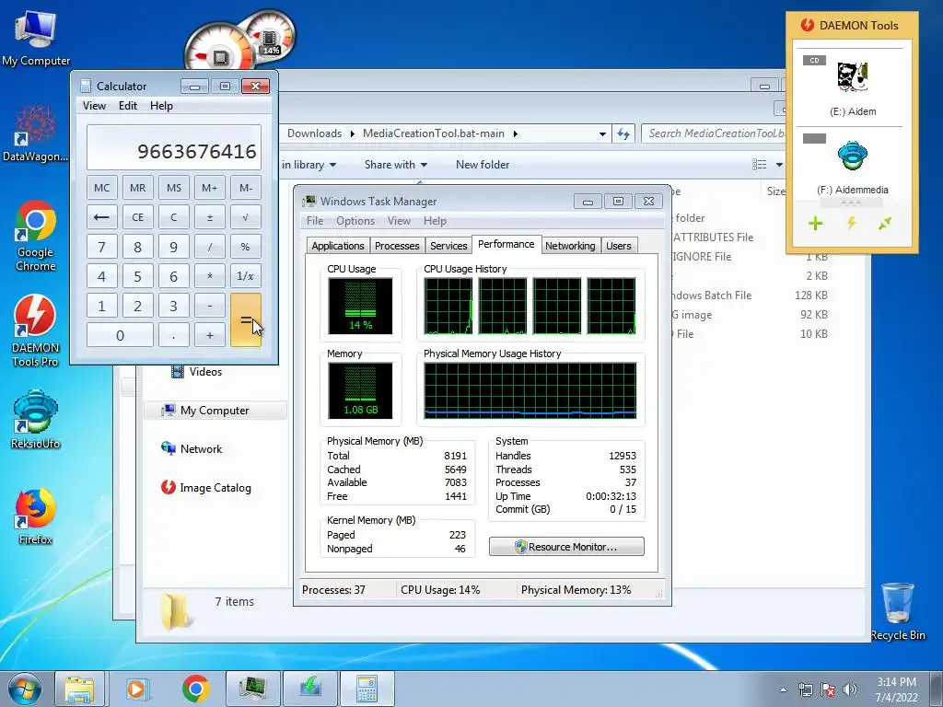
Task: Expand Share with dropdown in Explorer
Action: [x=396, y=165]
